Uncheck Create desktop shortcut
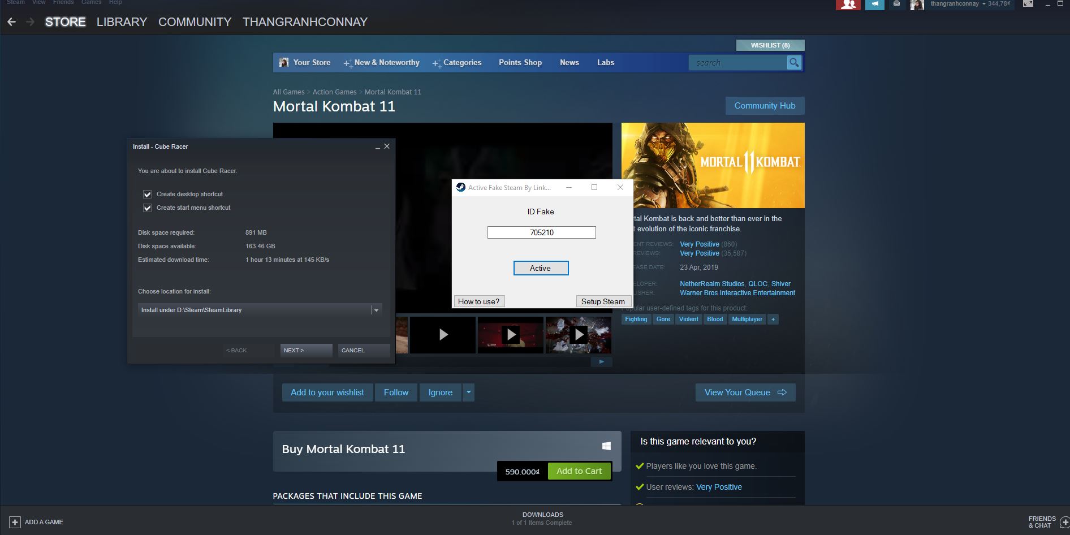 [x=148, y=194]
